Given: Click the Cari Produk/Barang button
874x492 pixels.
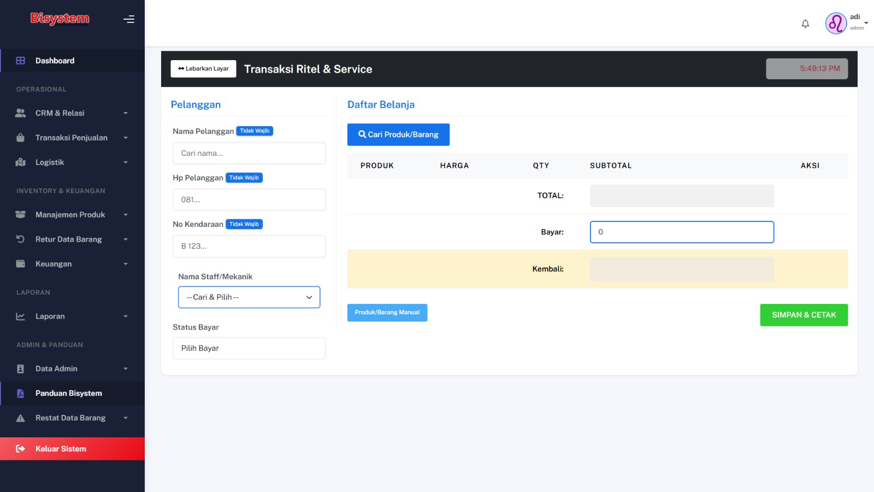Looking at the screenshot, I should point(398,134).
